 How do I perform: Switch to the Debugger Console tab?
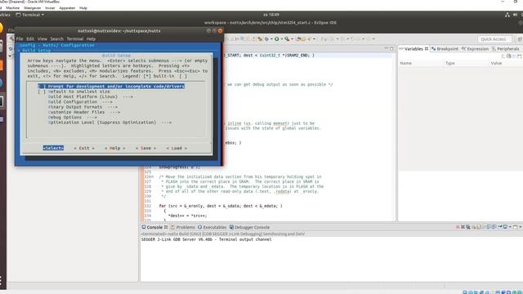click(x=249, y=227)
